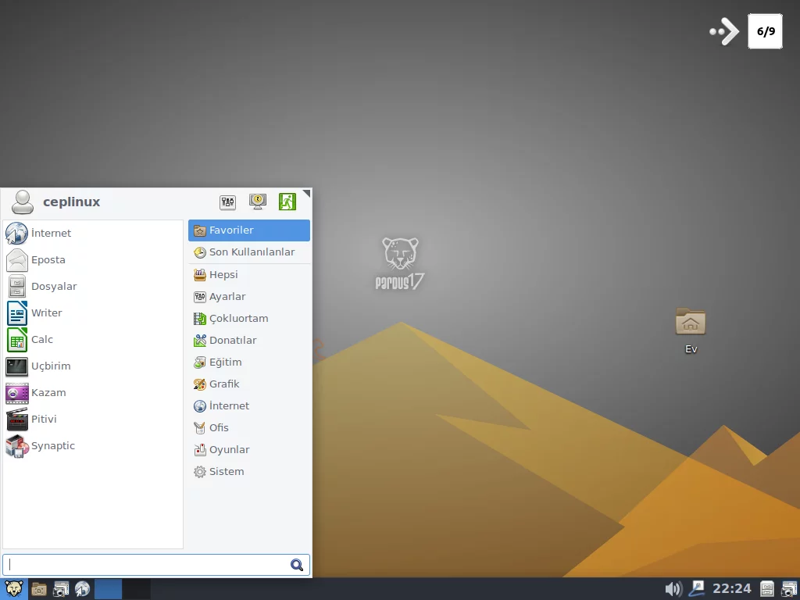Select the Sistem category

click(225, 471)
